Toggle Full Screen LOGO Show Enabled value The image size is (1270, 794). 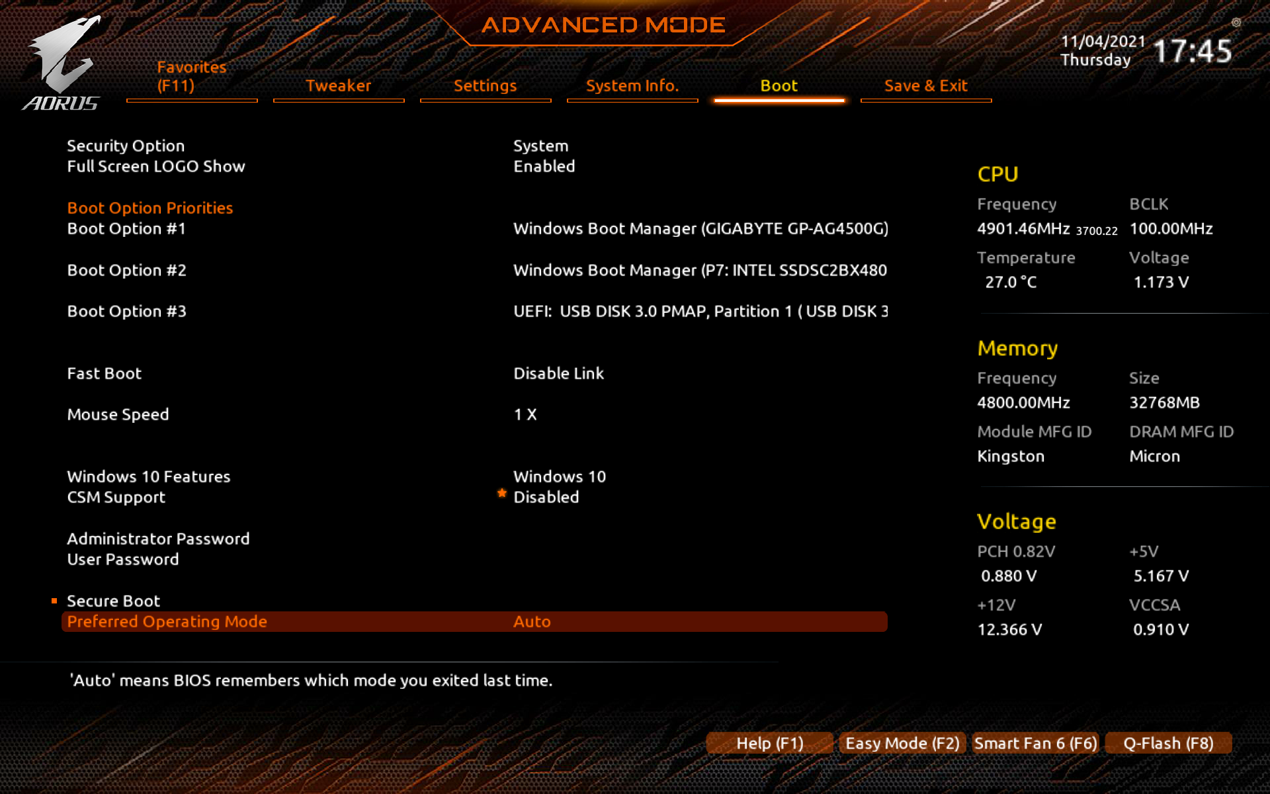(x=544, y=166)
